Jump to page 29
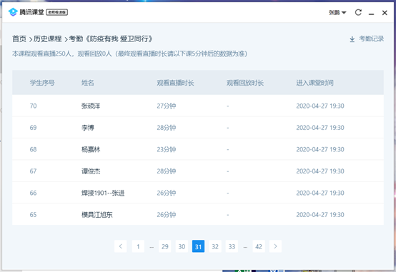This screenshot has width=396, height=272. [x=165, y=246]
